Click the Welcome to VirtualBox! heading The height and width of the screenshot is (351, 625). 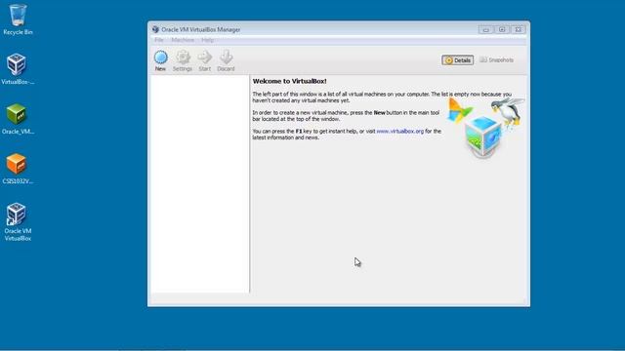[289, 81]
